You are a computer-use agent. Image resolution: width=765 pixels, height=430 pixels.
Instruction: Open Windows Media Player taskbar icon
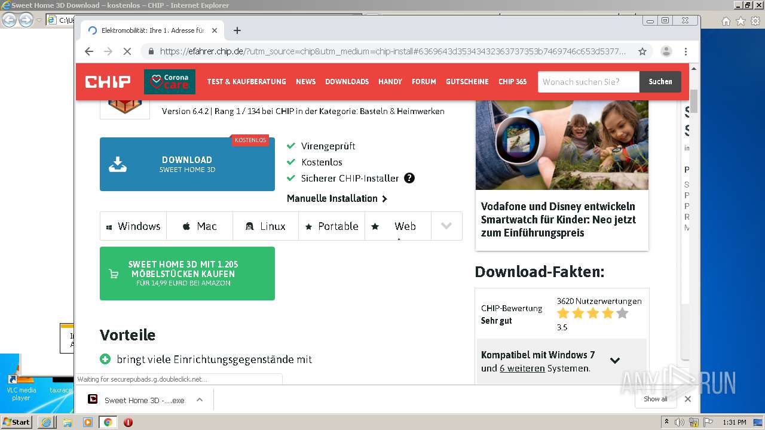click(88, 422)
